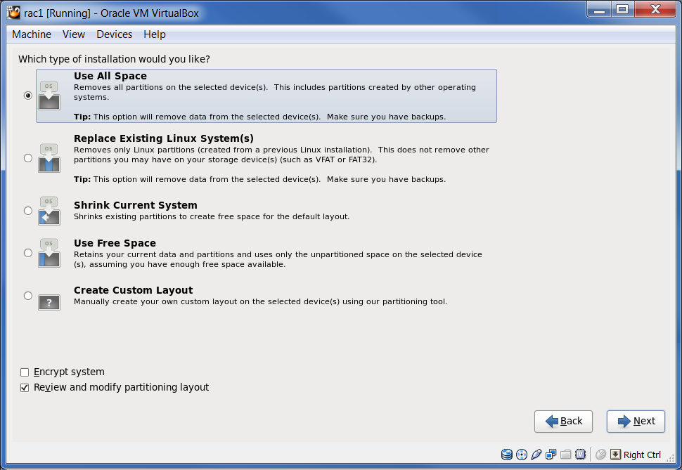682x470 pixels.
Task: Click the network adapters status icon
Action: pyautogui.click(x=551, y=455)
